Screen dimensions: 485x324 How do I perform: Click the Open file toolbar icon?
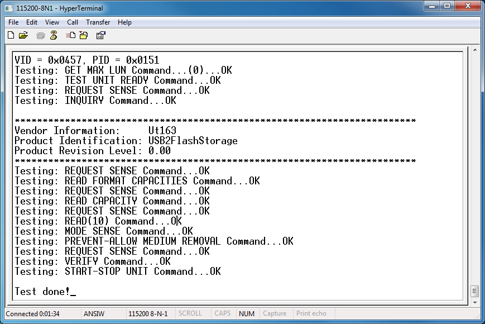pos(23,35)
